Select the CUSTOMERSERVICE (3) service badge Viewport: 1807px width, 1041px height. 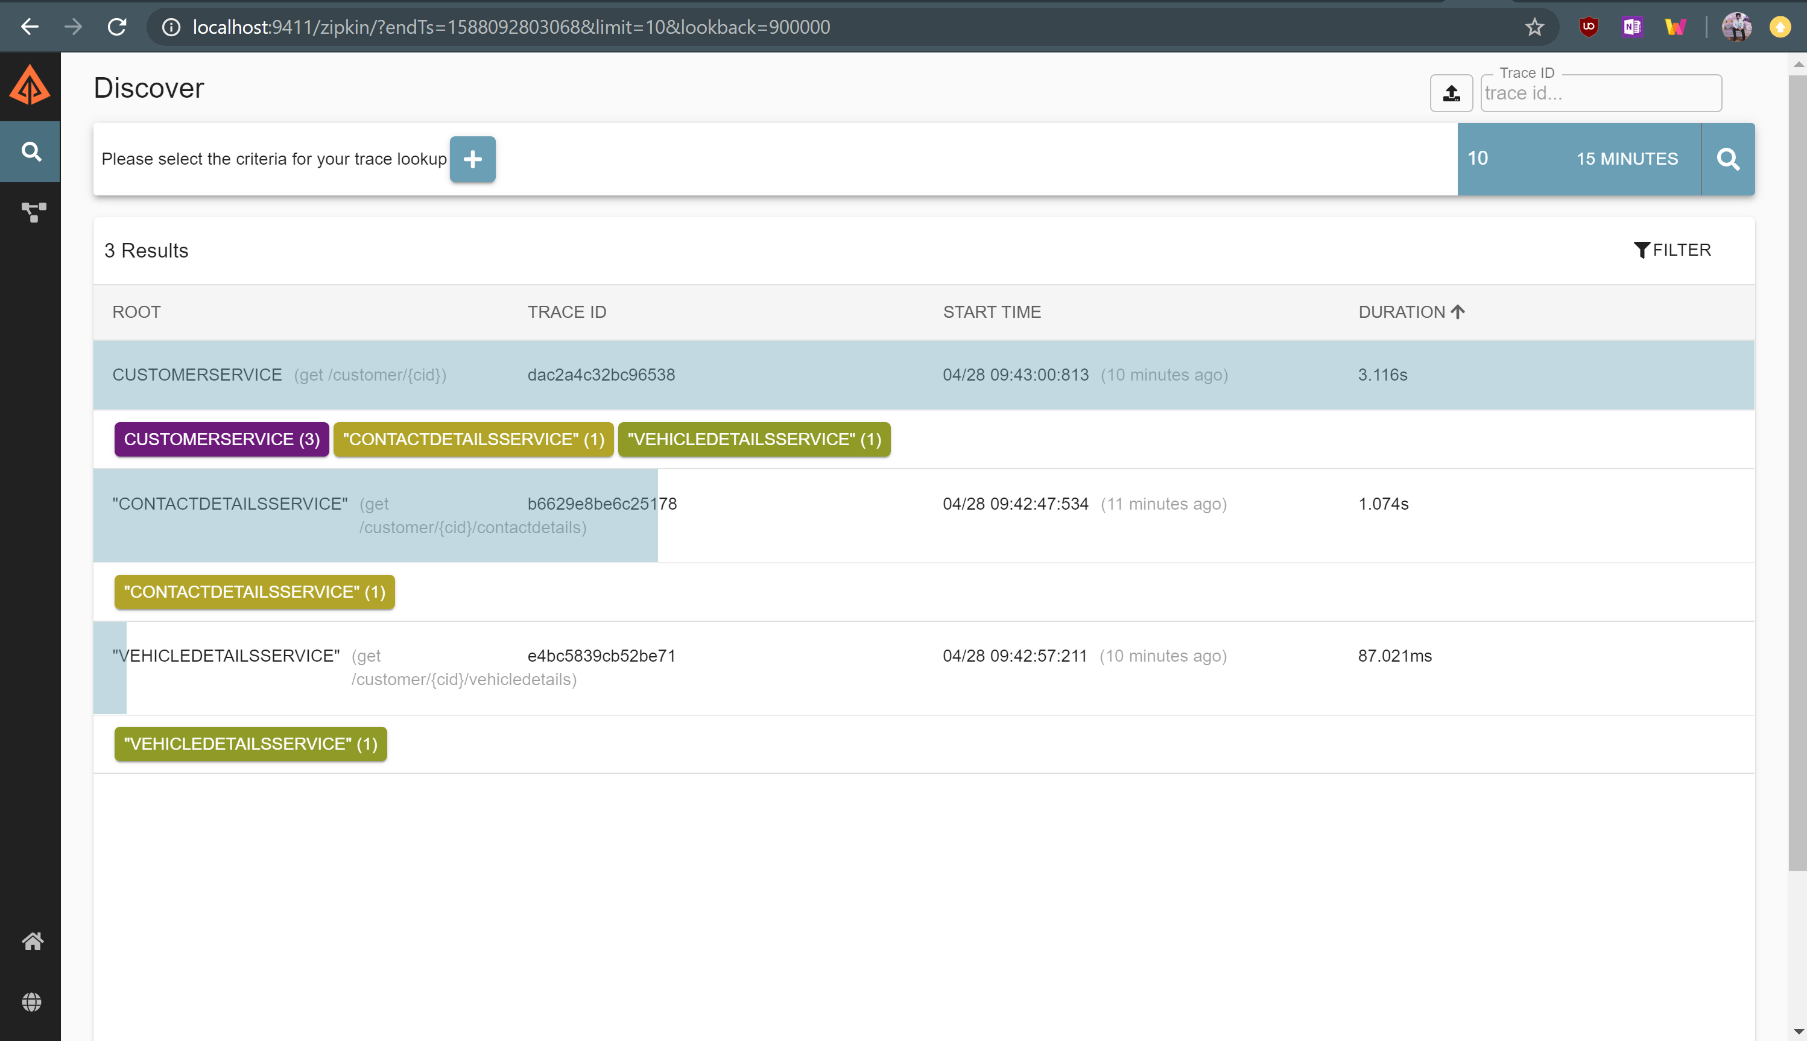tap(221, 440)
